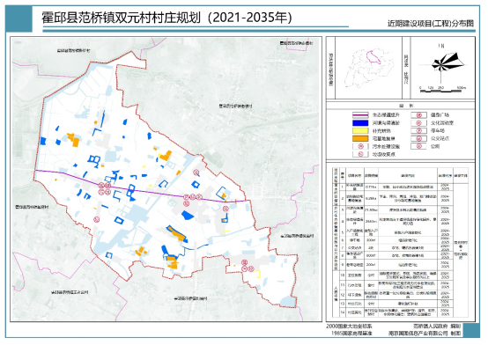Click the blue 河塘沟渠清淤 legend swatch
This screenshot has height=345, width=488.
(x=360, y=123)
